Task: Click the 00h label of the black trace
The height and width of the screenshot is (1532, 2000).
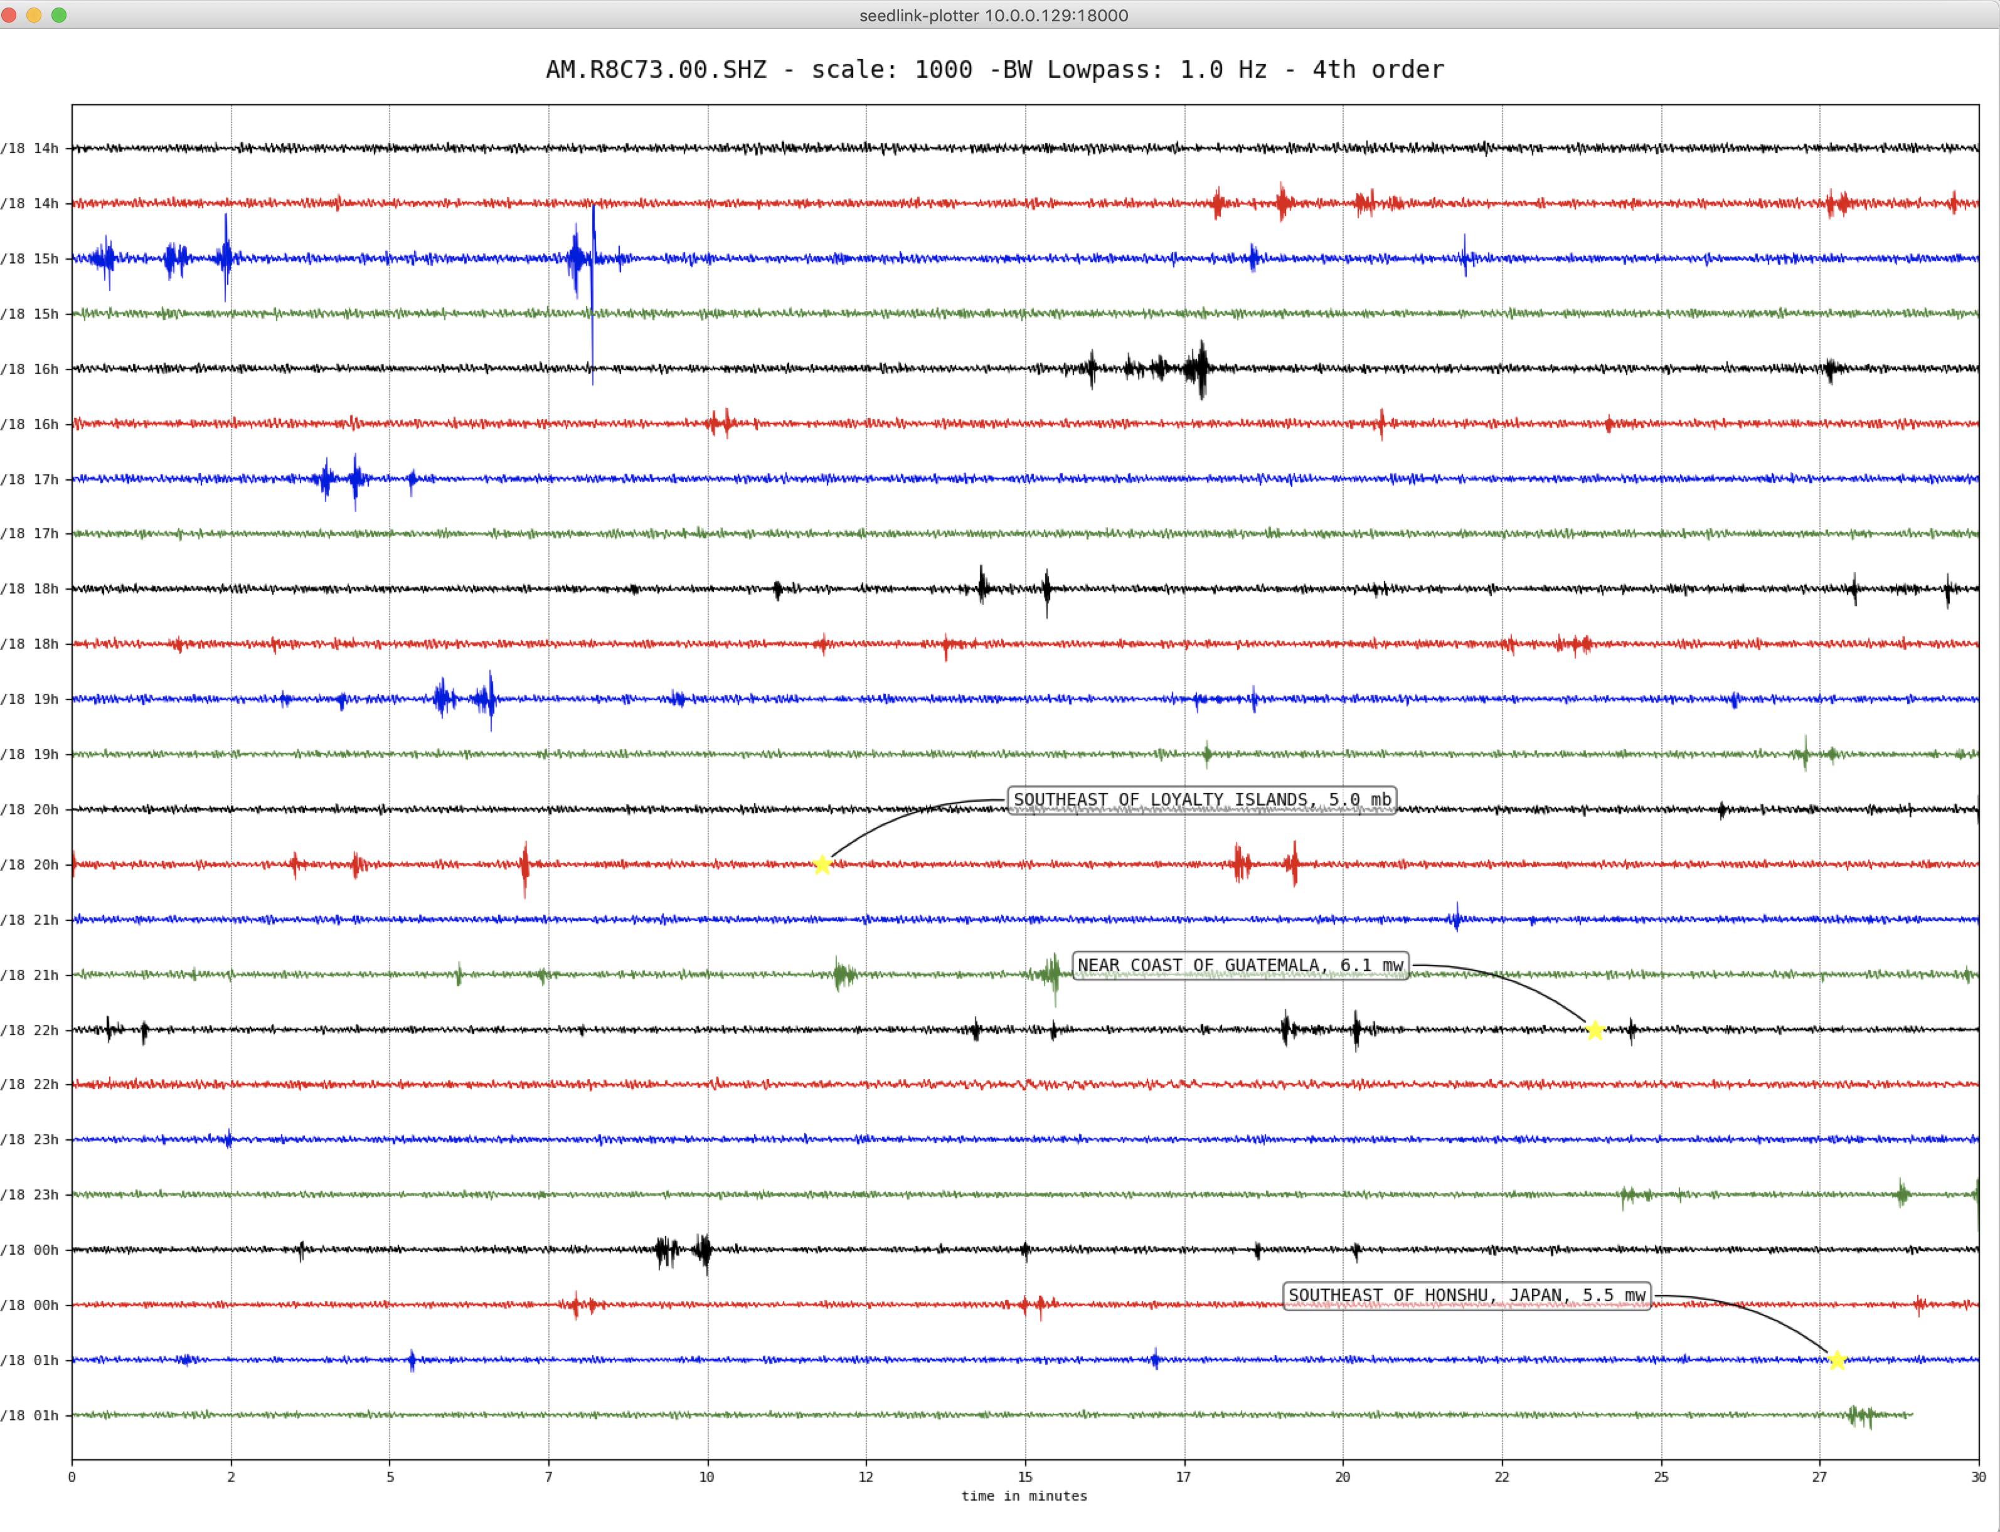Action: click(29, 1250)
